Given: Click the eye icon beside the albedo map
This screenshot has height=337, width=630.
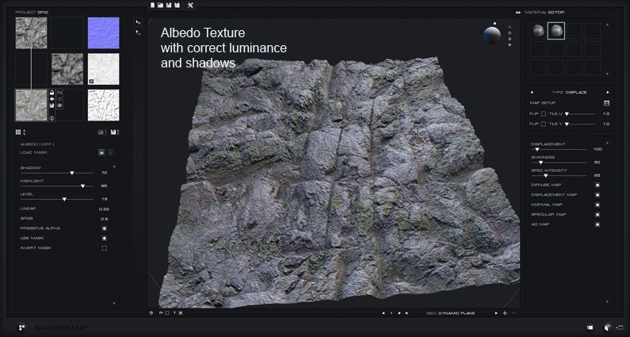Looking at the screenshot, I should [59, 104].
